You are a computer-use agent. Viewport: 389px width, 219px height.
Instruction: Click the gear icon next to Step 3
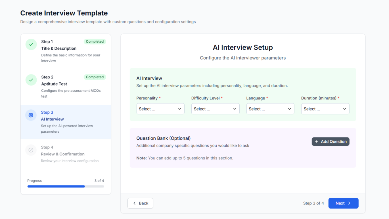31,115
